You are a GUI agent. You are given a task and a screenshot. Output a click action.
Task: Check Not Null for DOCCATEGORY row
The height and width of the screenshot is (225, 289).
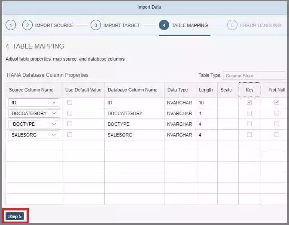(x=277, y=113)
